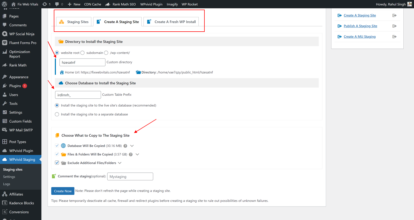Open Users via its person icon
This screenshot has width=414, height=220.
5,95
